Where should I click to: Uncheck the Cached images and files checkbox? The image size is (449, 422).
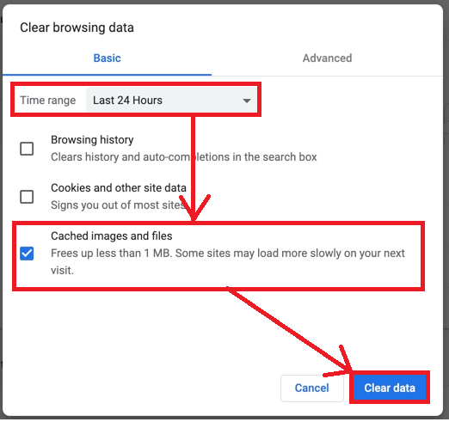27,254
